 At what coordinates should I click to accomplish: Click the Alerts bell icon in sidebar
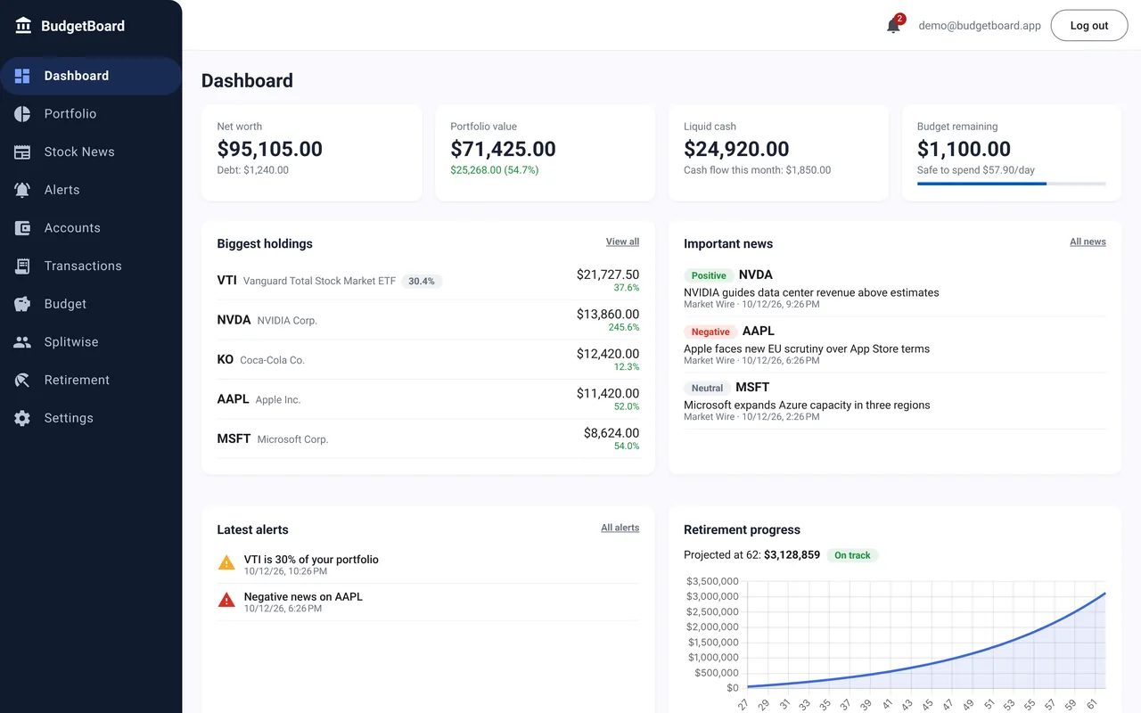tap(22, 190)
